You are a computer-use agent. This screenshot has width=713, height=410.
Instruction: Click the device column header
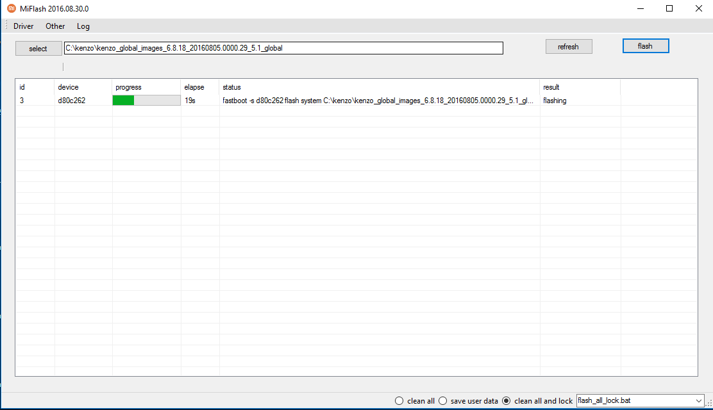tap(83, 87)
